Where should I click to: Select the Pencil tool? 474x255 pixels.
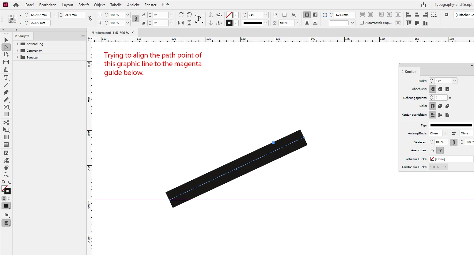pyautogui.click(x=6, y=99)
